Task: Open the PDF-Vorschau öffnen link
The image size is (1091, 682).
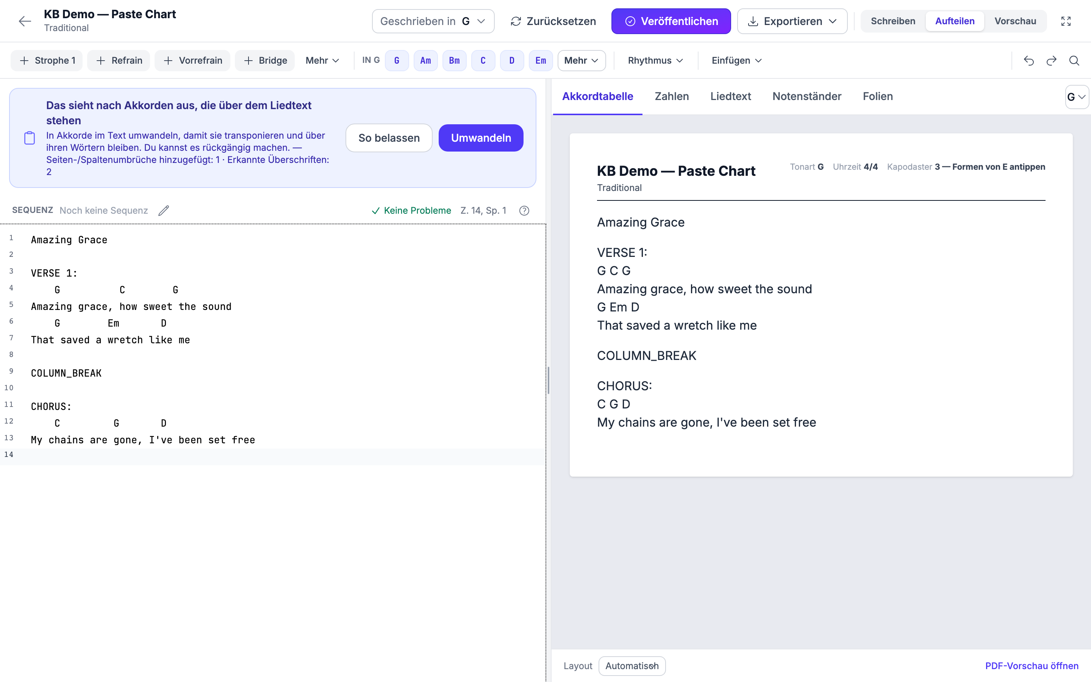Action: tap(1032, 666)
